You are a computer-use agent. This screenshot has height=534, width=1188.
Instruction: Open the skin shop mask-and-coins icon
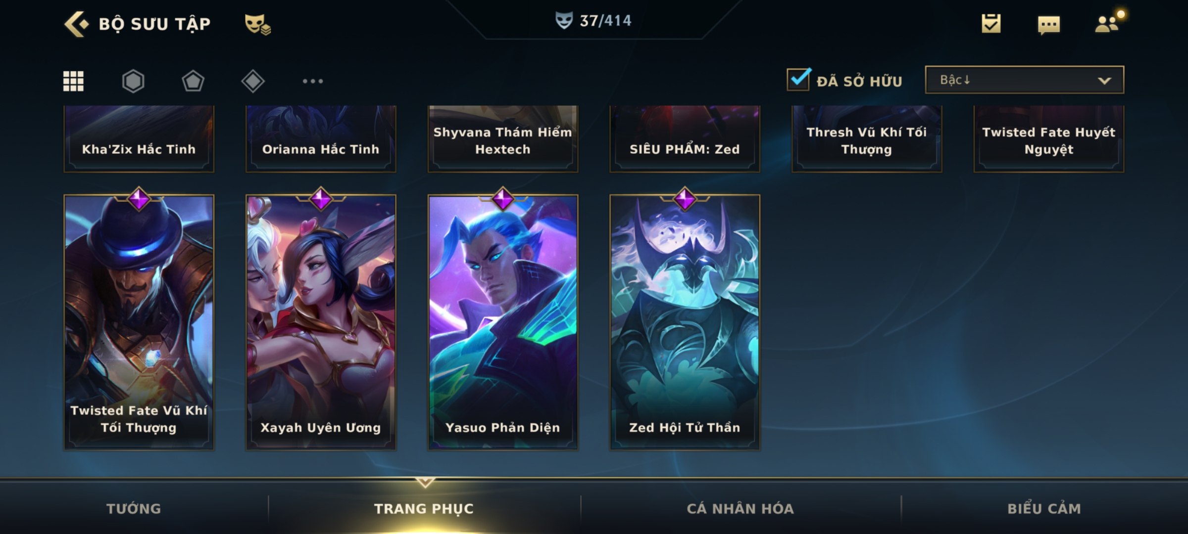tap(257, 24)
